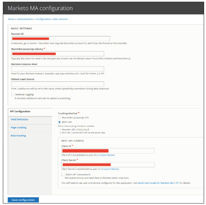Viewport: 206px width, 205px height.
Task: Open the Web services breadcrumb link
Action: point(60,19)
